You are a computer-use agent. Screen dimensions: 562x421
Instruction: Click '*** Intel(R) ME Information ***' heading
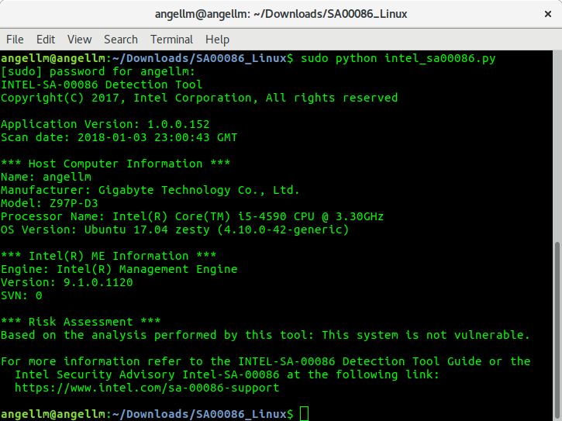point(109,256)
